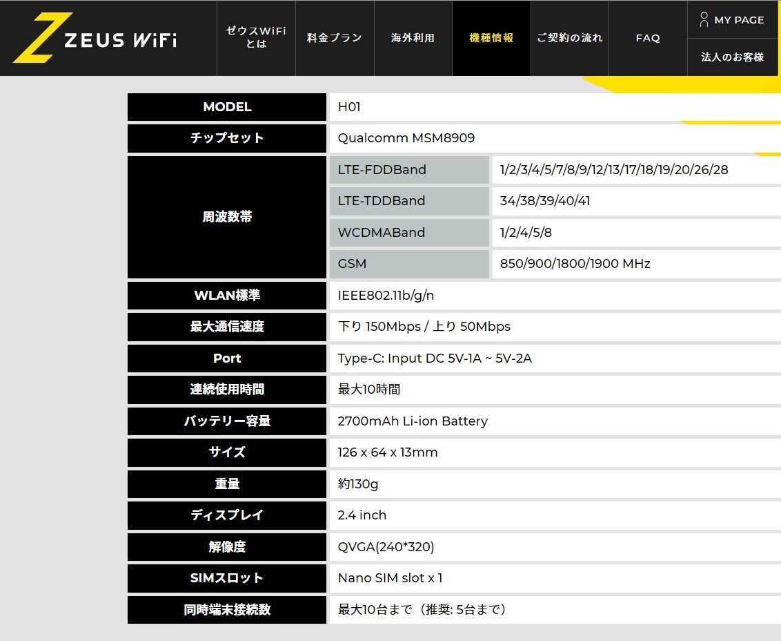This screenshot has height=641, width=781.
Task: Open the ゼウスWiFiとは menu item
Action: (x=256, y=38)
